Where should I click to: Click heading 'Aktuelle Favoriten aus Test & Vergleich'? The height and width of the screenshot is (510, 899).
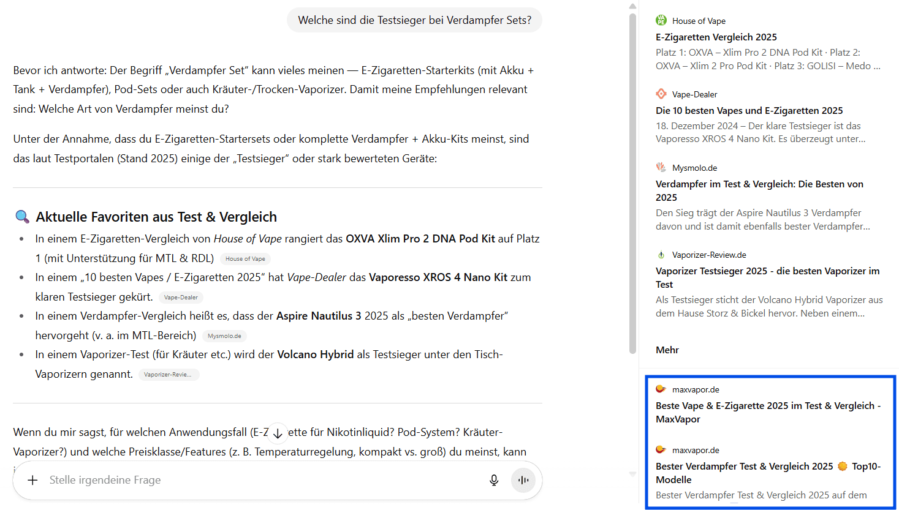pos(156,217)
